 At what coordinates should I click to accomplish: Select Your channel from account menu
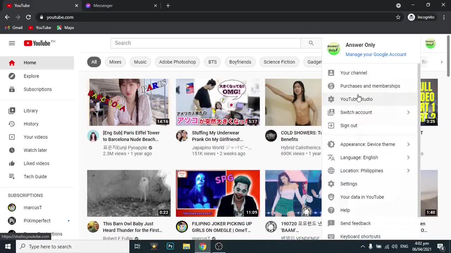(370, 73)
